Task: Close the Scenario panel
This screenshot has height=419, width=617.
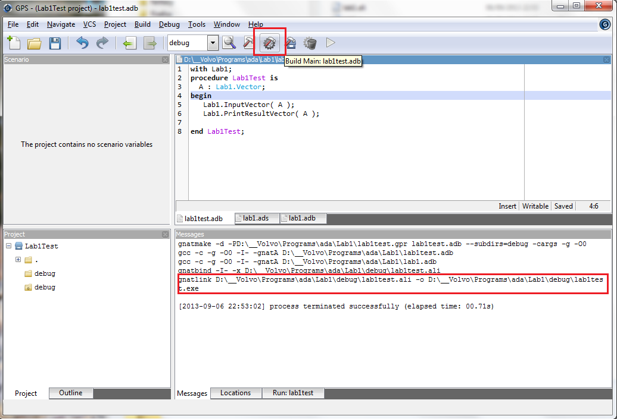Action: tap(165, 59)
